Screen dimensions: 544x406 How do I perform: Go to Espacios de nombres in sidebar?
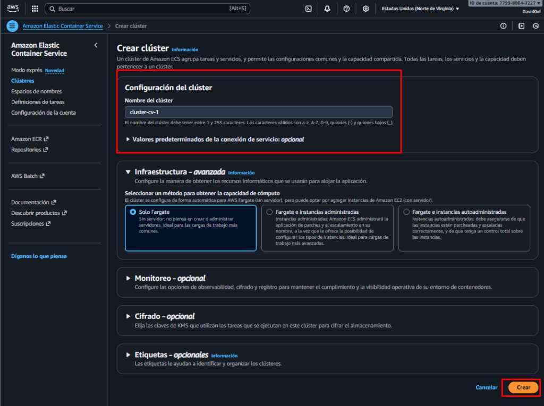pyautogui.click(x=36, y=91)
